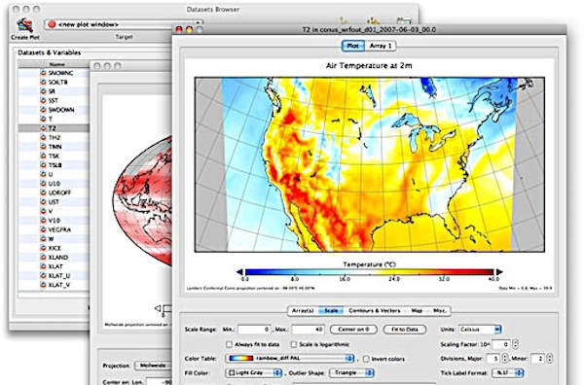Click the Scale Range Max input field
This screenshot has width=584, height=385.
308,330
